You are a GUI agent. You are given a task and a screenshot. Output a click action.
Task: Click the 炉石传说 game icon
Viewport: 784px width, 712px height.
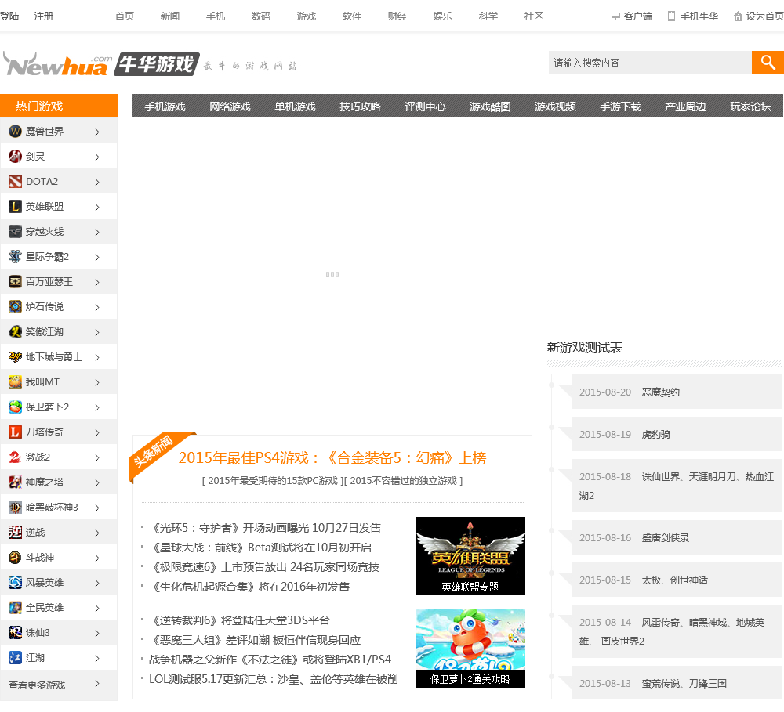(x=16, y=306)
